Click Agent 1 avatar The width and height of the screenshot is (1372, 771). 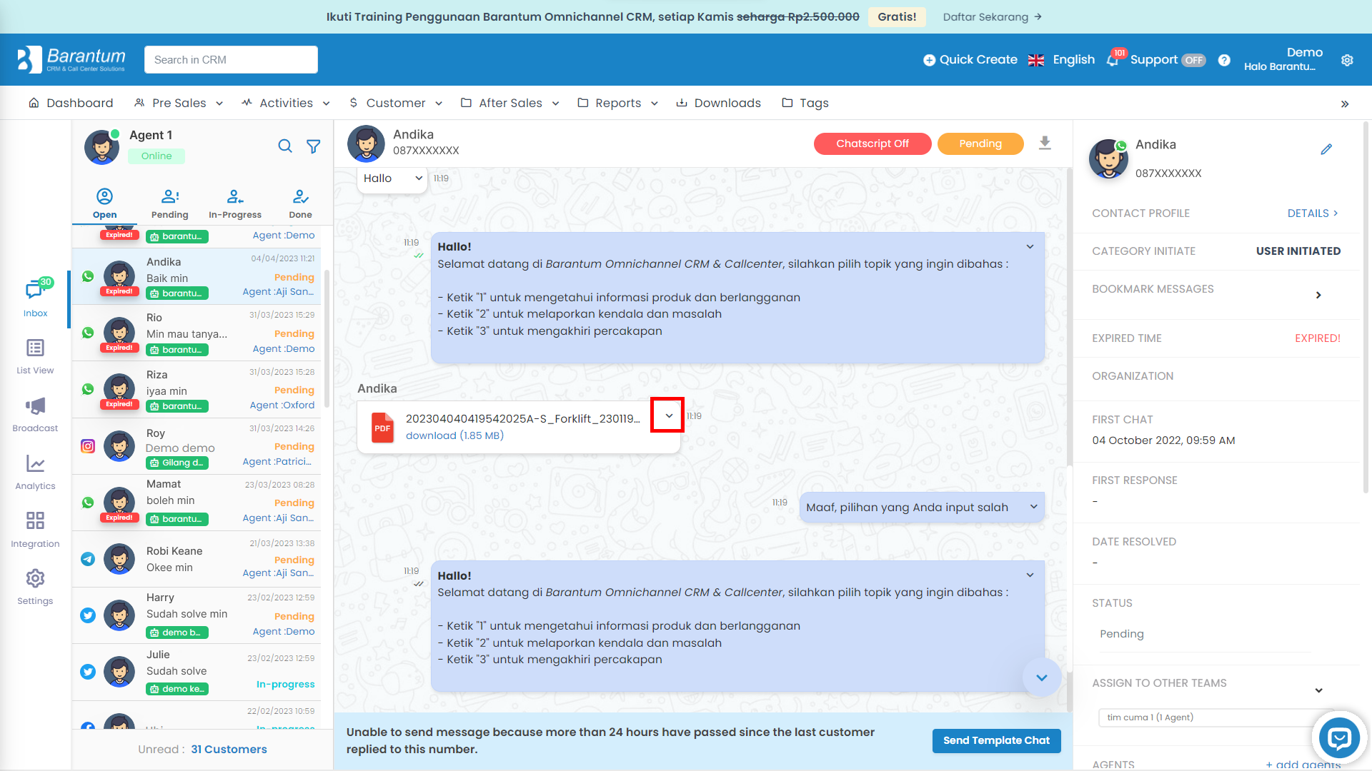click(x=102, y=146)
